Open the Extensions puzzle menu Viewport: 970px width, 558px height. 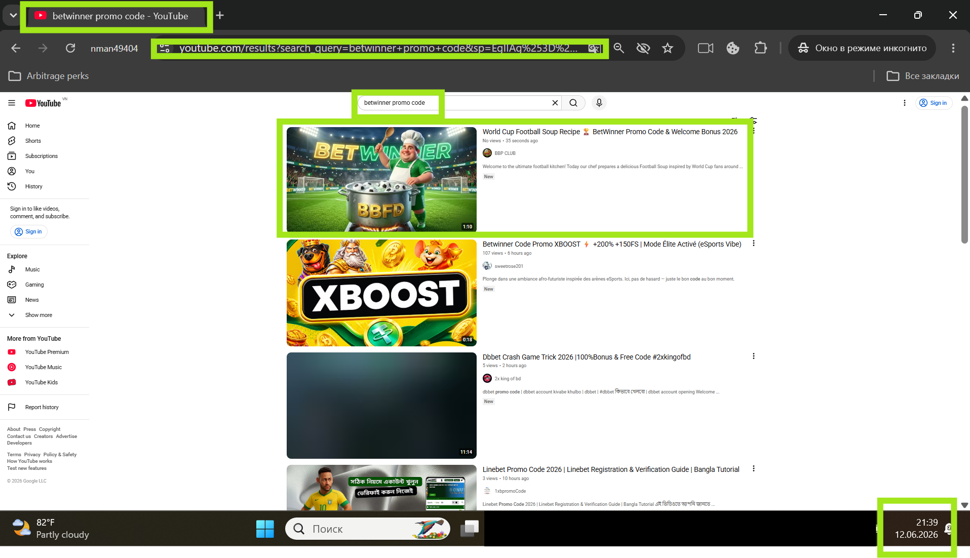click(760, 48)
